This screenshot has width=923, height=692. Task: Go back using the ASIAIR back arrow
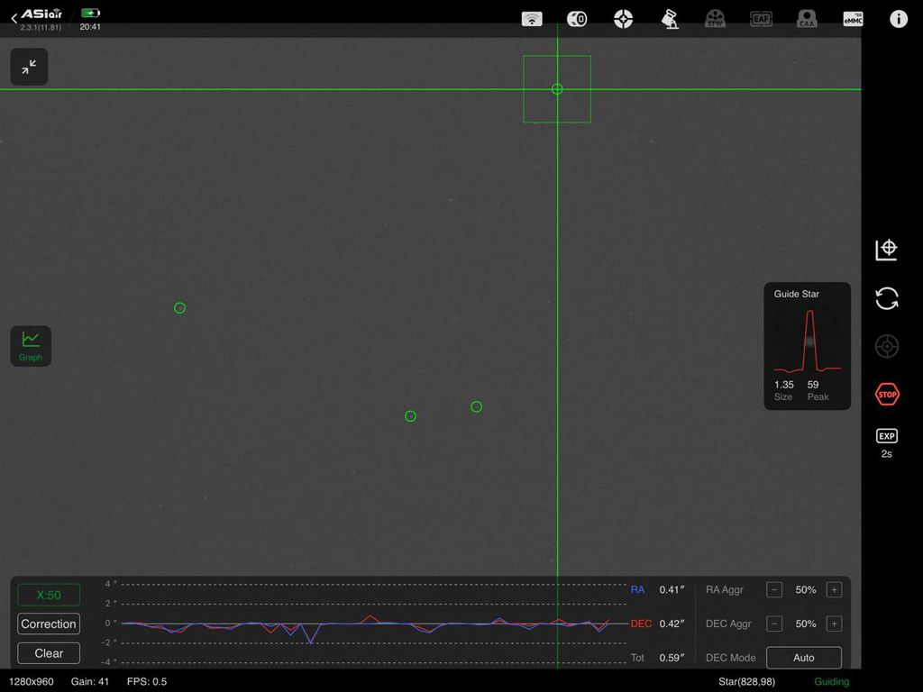(x=14, y=19)
